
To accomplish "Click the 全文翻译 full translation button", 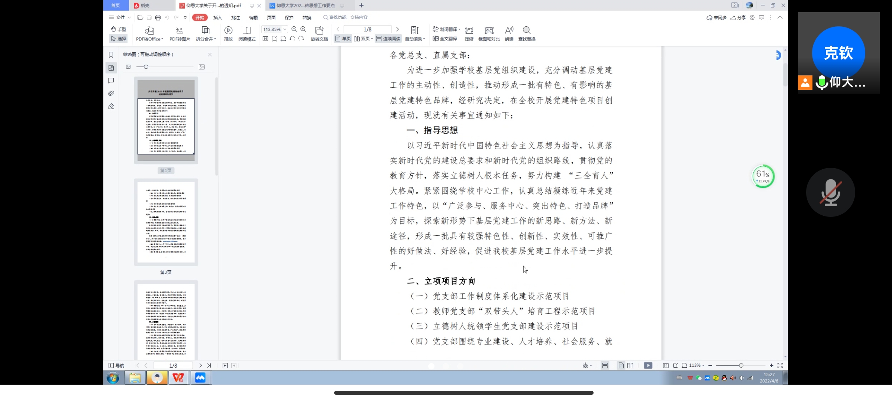I will point(445,39).
